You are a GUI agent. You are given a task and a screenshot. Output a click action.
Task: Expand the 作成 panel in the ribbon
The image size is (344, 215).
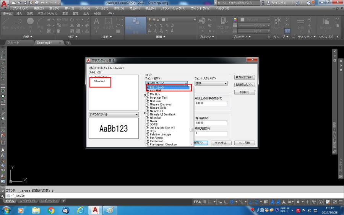[28, 37]
